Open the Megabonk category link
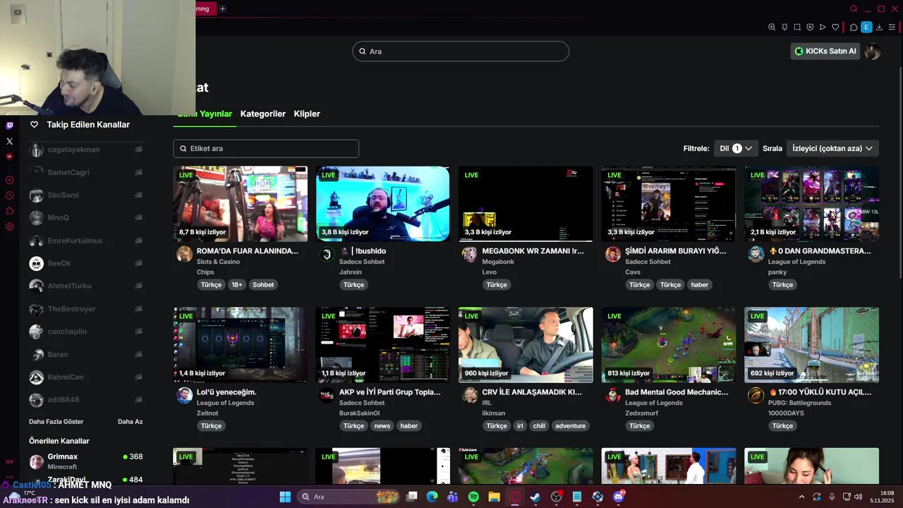The height and width of the screenshot is (508, 903). [498, 262]
